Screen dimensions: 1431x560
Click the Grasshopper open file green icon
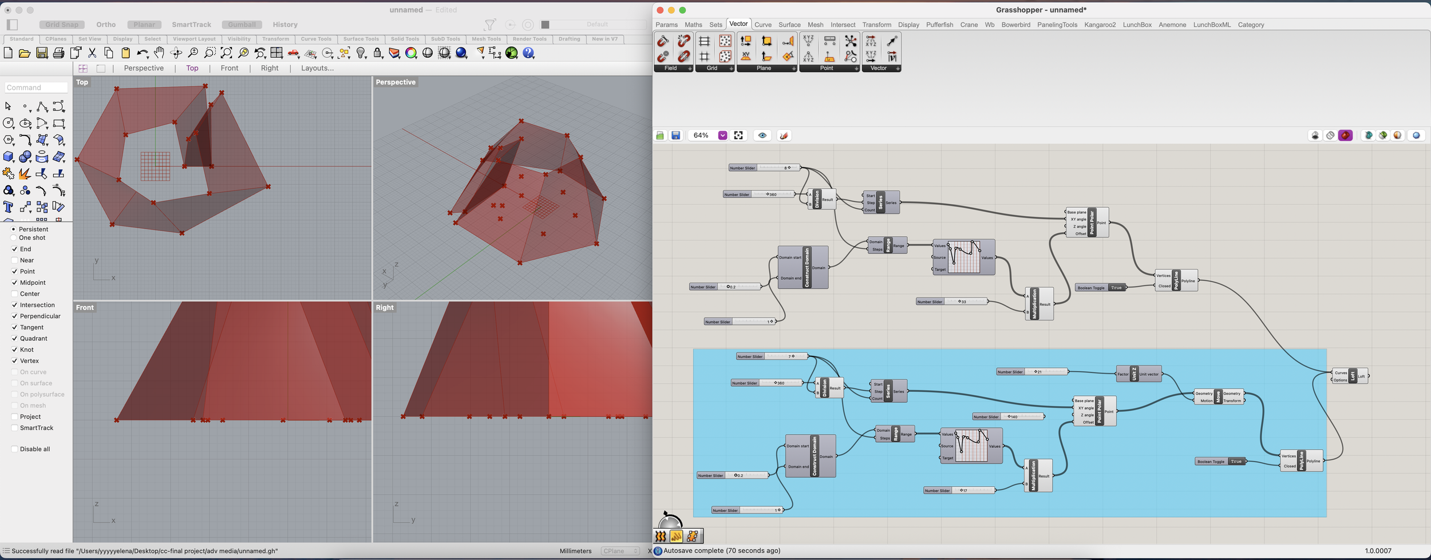click(660, 136)
